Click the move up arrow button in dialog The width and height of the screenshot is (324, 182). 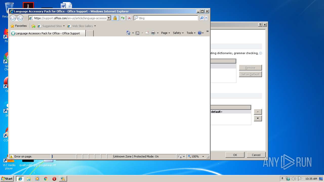point(258,112)
